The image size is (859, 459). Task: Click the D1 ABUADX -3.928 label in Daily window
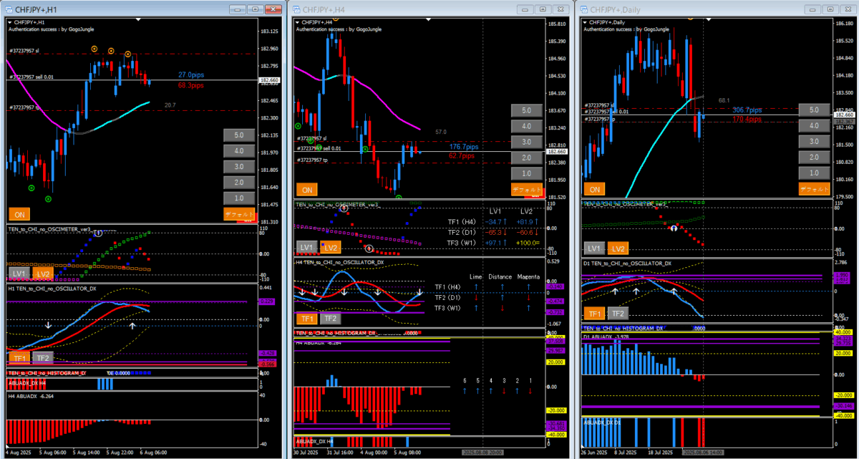(607, 335)
